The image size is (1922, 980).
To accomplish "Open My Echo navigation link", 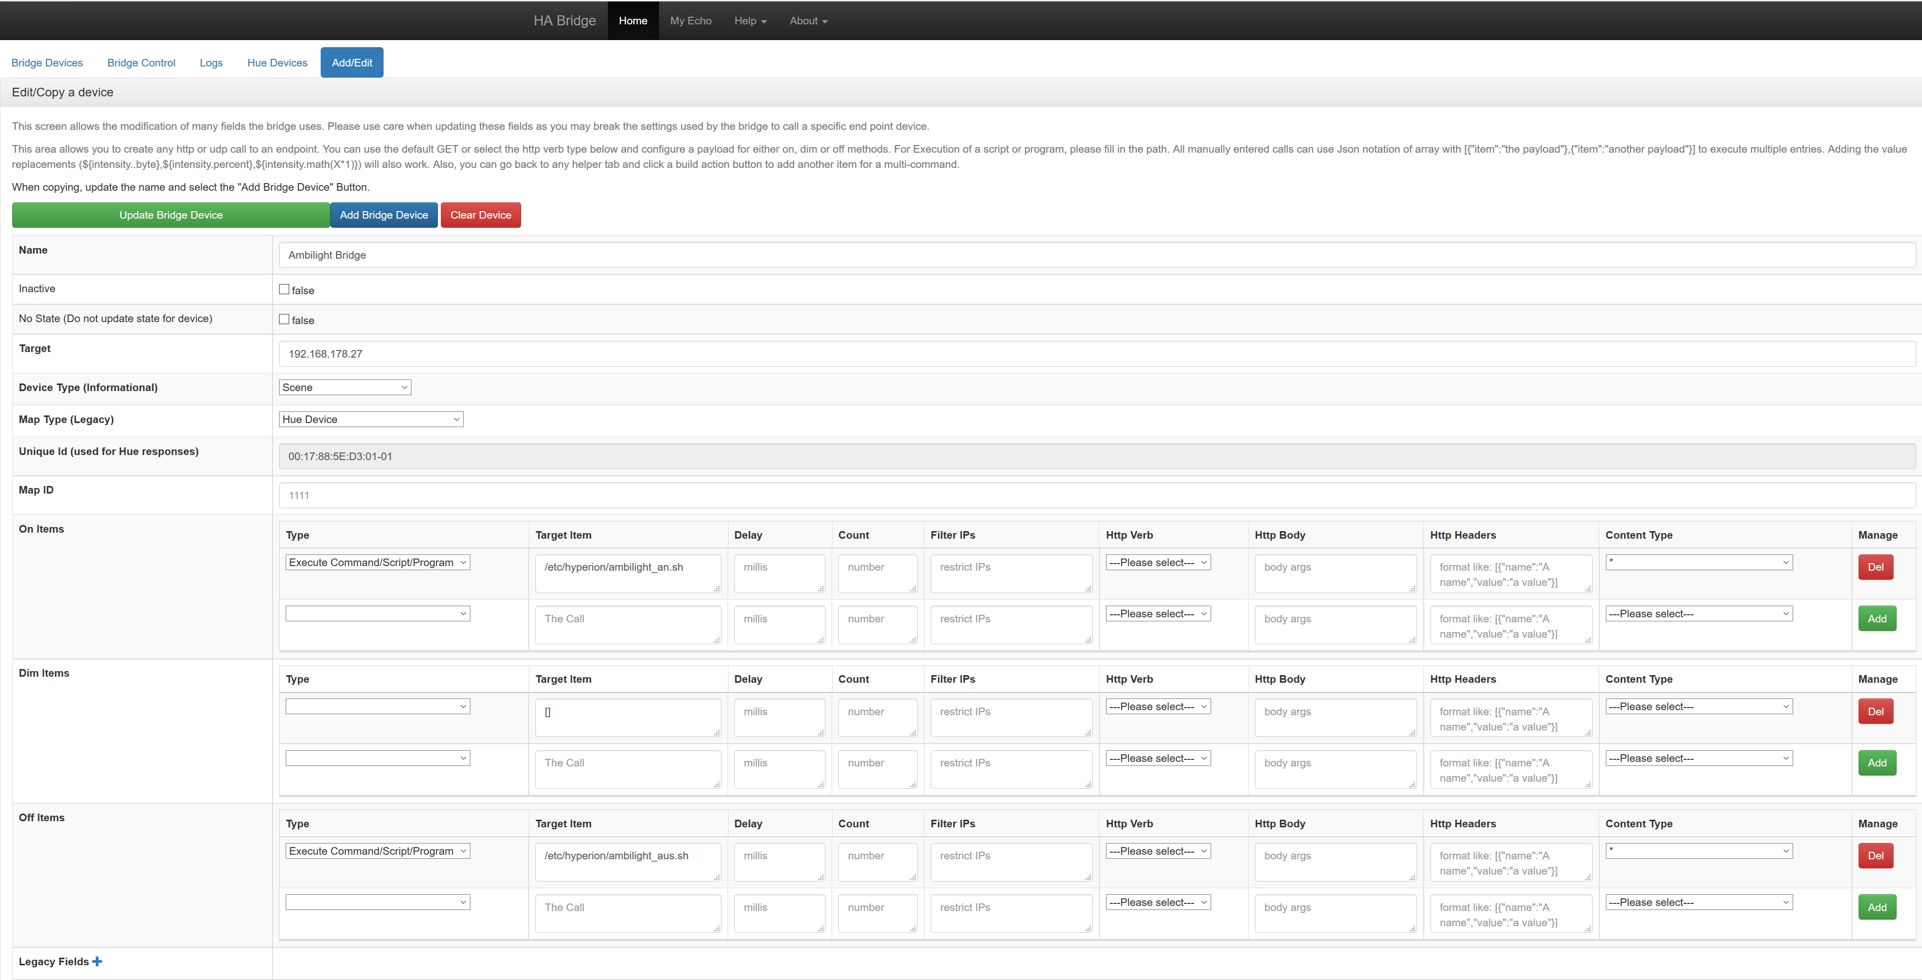I will pos(690,21).
